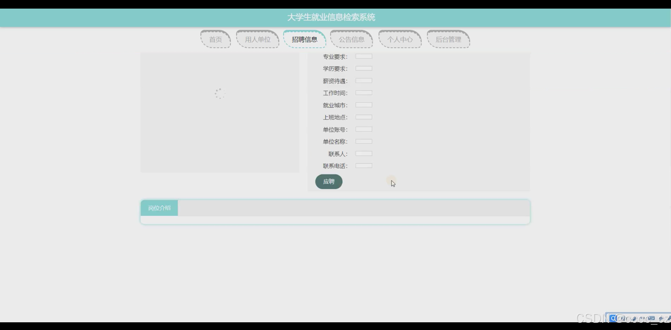Go to the 用人单位 tab
The width and height of the screenshot is (671, 330).
point(258,39)
